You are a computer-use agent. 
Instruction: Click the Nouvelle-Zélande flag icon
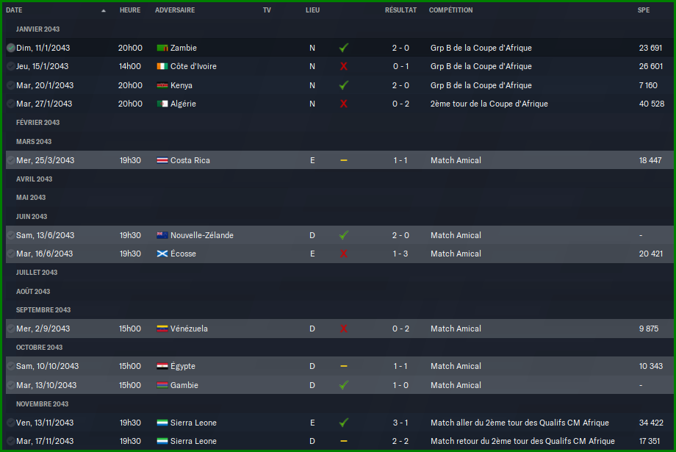click(162, 235)
